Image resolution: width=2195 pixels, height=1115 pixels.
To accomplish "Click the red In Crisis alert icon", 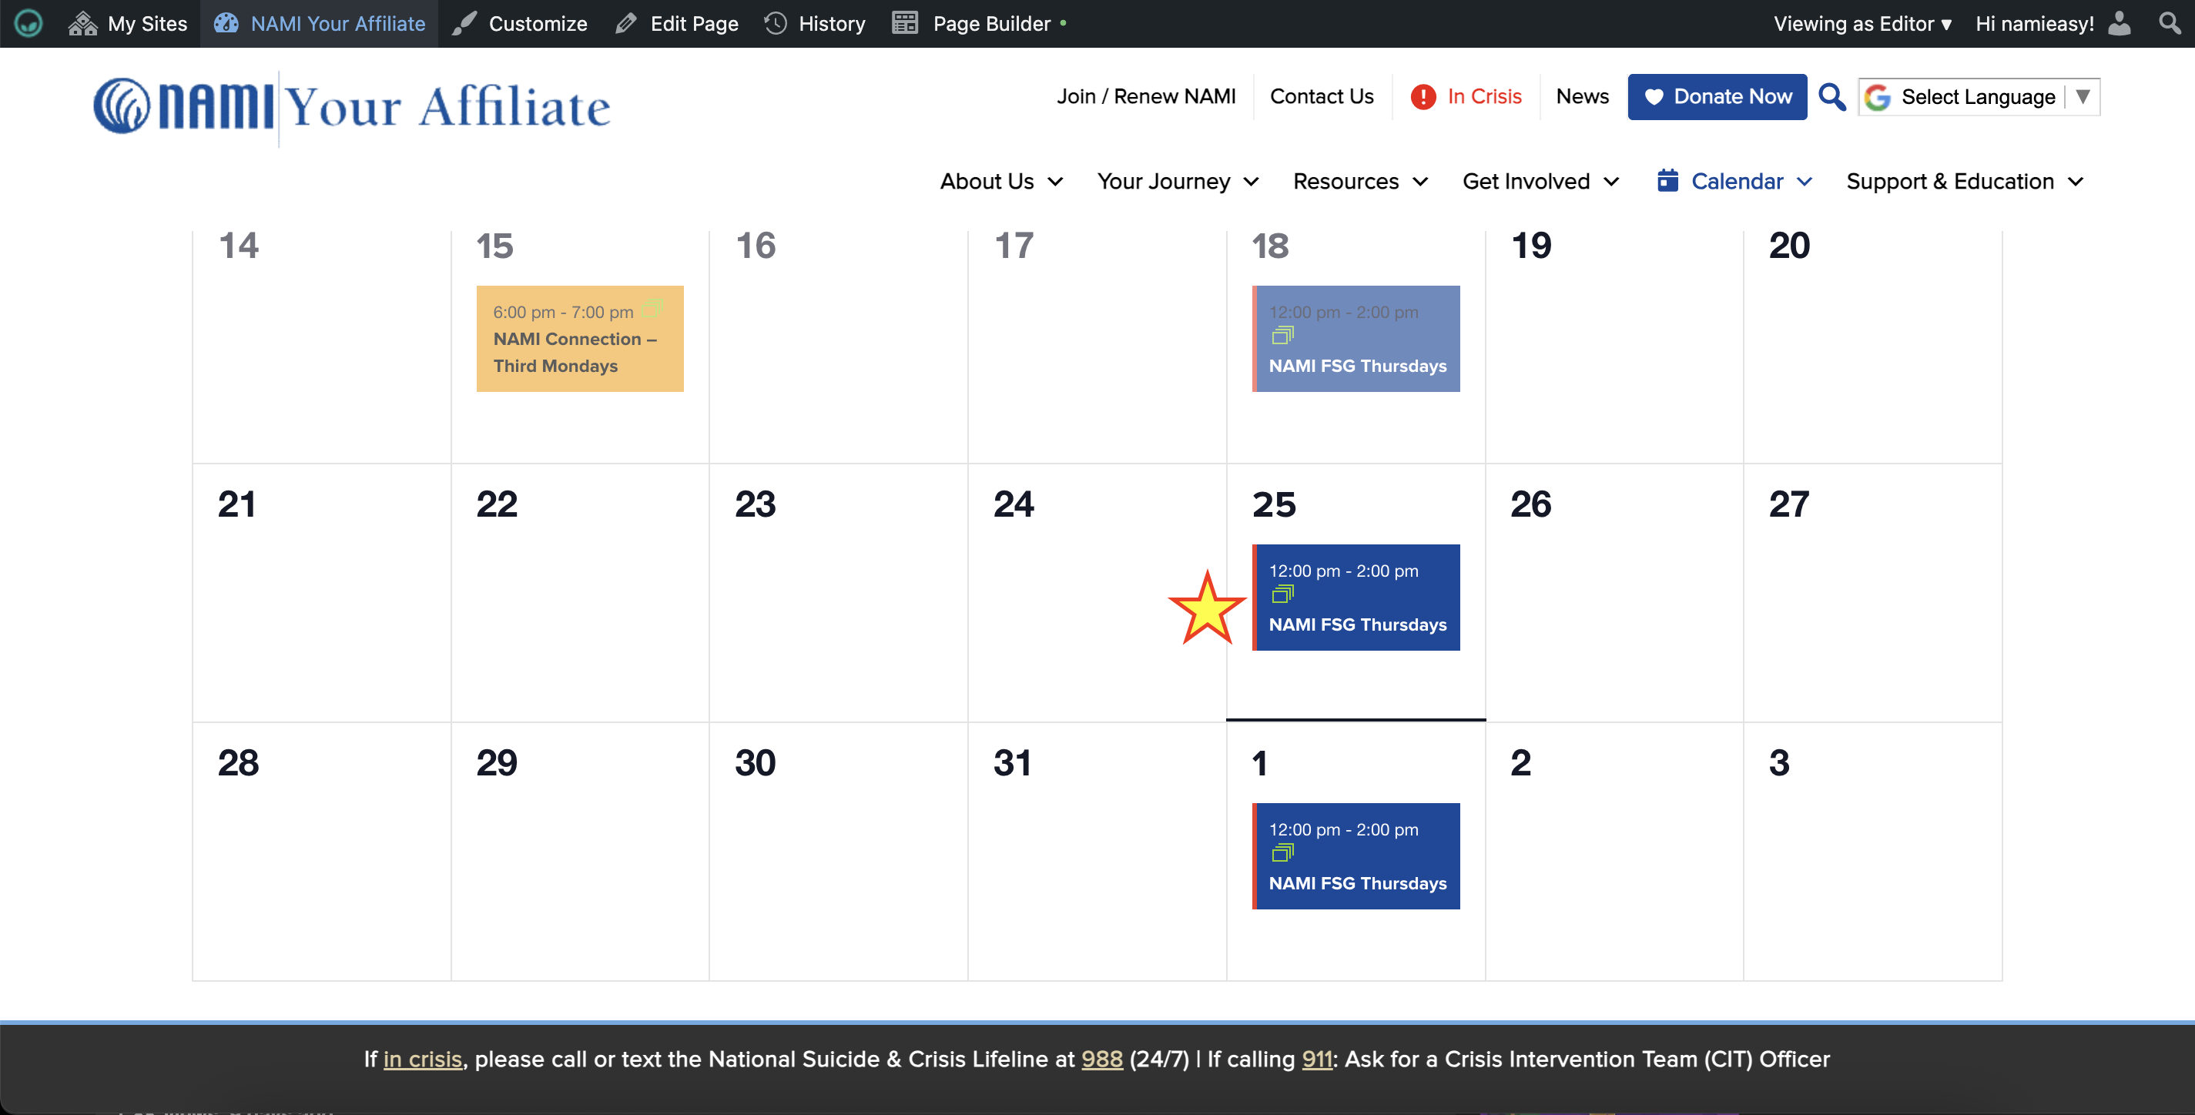I will click(x=1423, y=97).
